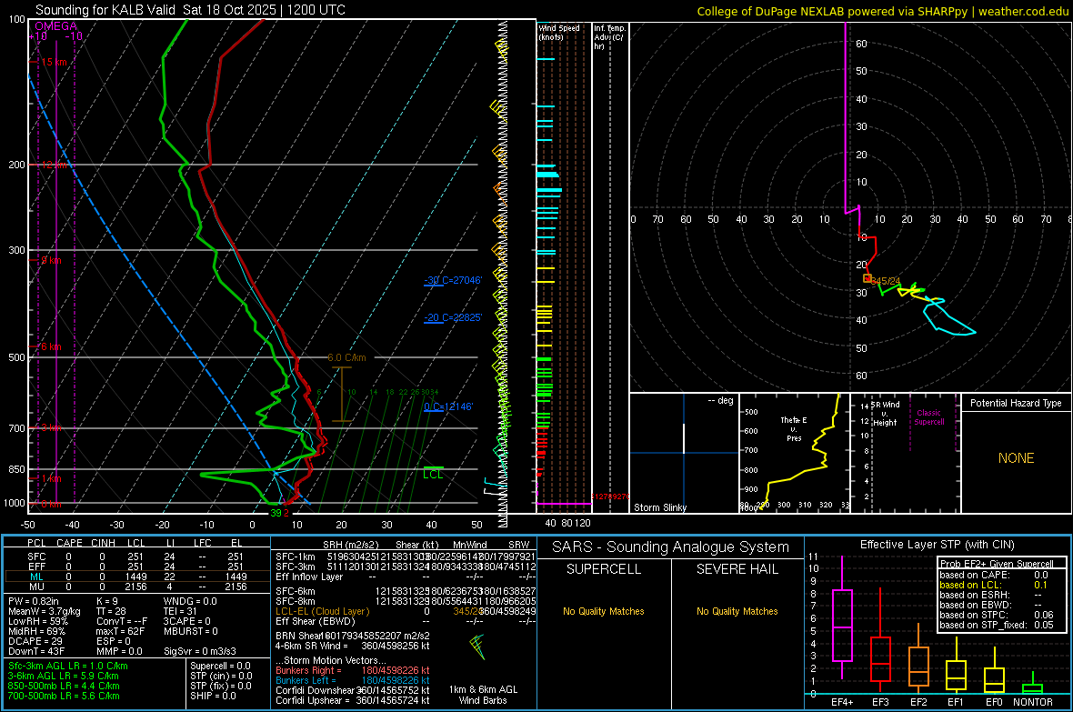Click the SR Wind v. Height label
The width and height of the screenshot is (1073, 712).
tap(886, 414)
